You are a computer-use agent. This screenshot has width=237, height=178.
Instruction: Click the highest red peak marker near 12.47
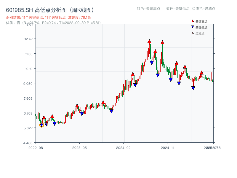[149, 42]
